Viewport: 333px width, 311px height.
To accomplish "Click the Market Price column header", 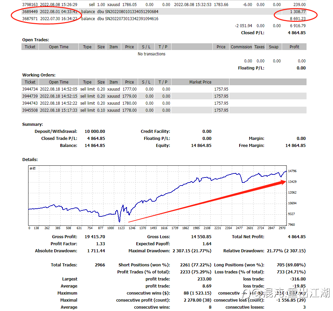I will (x=200, y=82).
